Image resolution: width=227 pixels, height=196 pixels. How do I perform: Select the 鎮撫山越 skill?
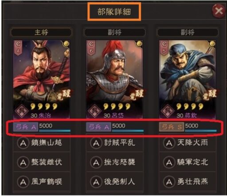click(x=41, y=143)
